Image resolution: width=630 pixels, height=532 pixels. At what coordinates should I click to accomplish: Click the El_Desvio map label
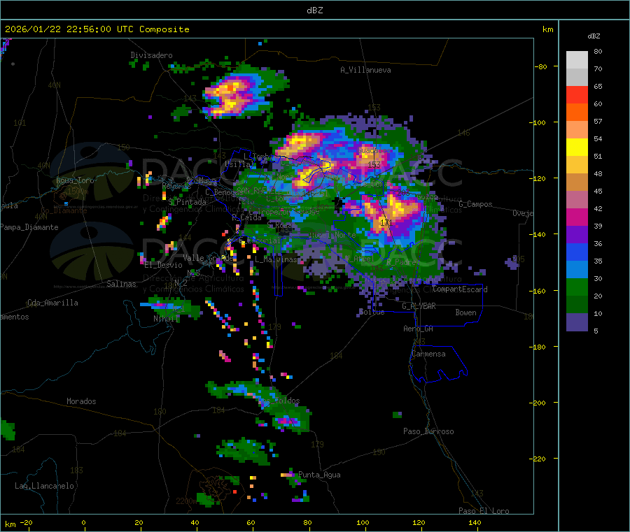(163, 265)
